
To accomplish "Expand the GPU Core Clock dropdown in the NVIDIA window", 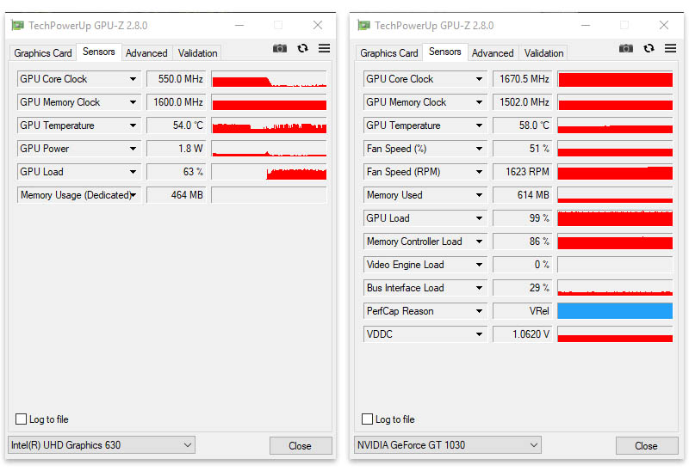I will pos(479,79).
